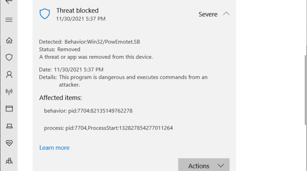Image resolution: width=307 pixels, height=171 pixels.
Task: Click the blue shield Threat blocked icon
Action: click(x=45, y=14)
